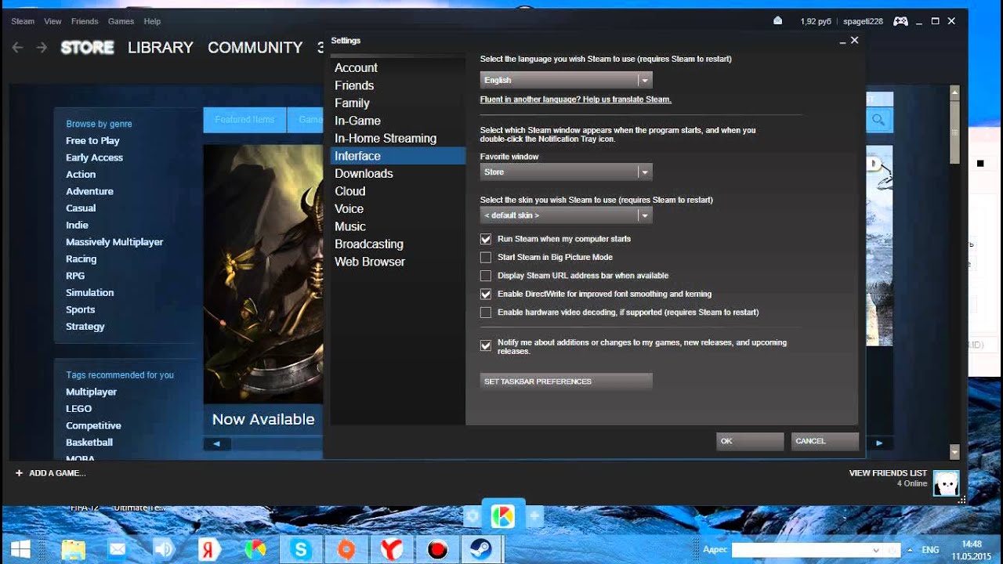
Task: Switch to the LIBRARY tab
Action: pos(160,48)
